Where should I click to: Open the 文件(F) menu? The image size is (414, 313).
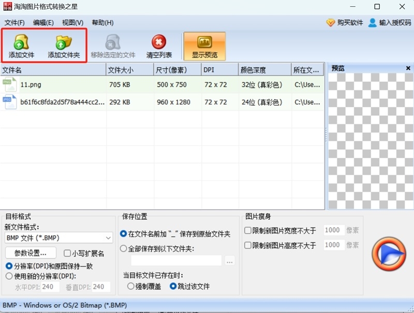pos(14,23)
